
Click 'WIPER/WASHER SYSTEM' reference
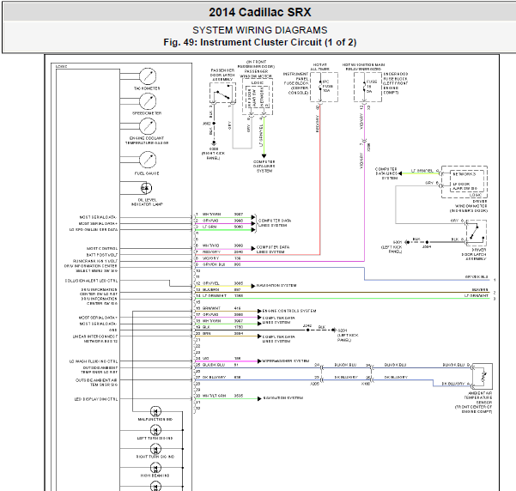tap(286, 361)
